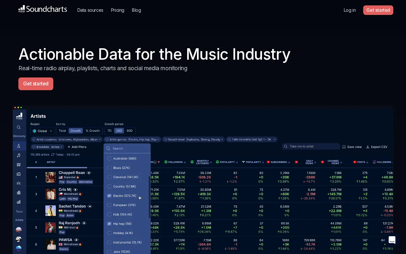Click the refresh icon beside Today 06:45 pm

coord(53,155)
